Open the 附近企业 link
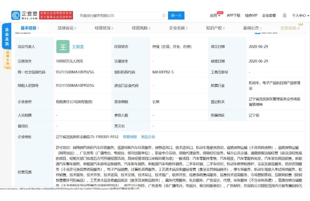Image resolution: width=310 pixels, height=201 pixels. click(148, 137)
